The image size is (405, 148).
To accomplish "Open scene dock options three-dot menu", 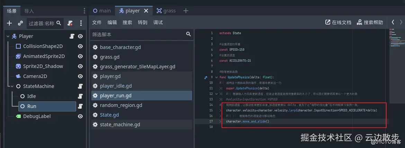I will coord(81,23).
